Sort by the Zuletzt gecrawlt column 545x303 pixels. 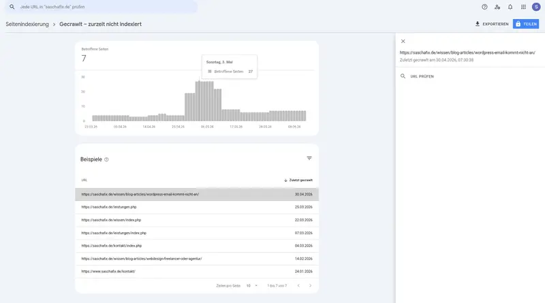(x=298, y=180)
